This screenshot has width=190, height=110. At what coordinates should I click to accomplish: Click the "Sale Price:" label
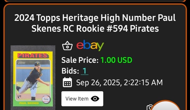click(x=80, y=60)
